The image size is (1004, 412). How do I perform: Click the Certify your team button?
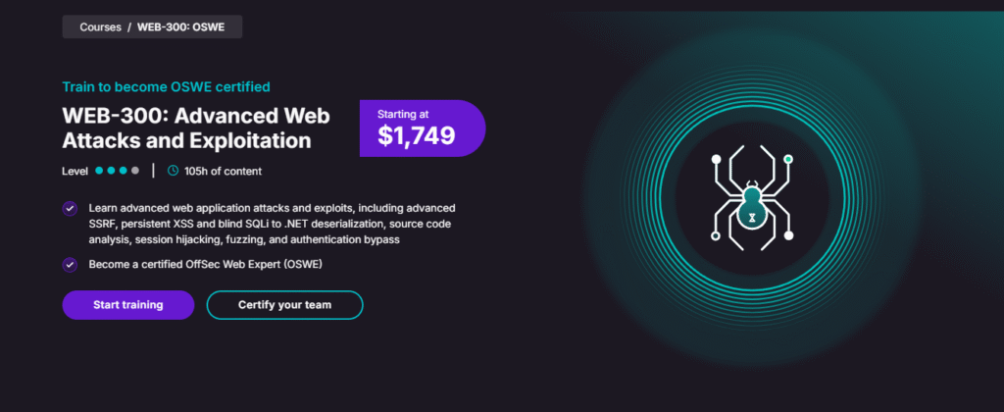coord(284,305)
